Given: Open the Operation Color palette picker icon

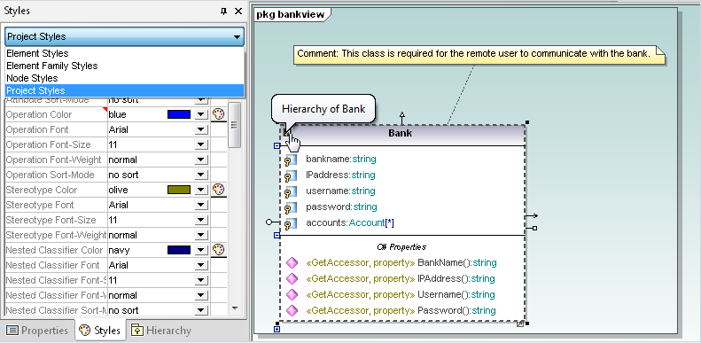Looking at the screenshot, I should [218, 114].
